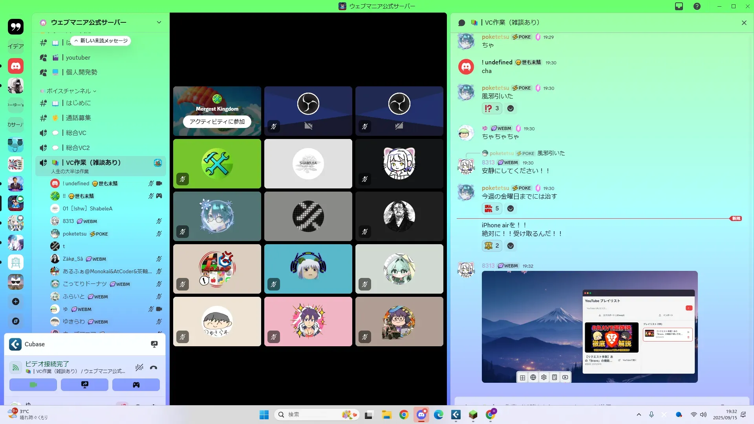Toggle noise suppression in voice panel
The image size is (754, 424).
pos(139,368)
